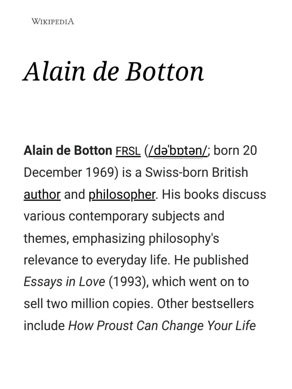The width and height of the screenshot is (292, 389).
Task: Click the word 'philosophy's'
Action: (184, 238)
